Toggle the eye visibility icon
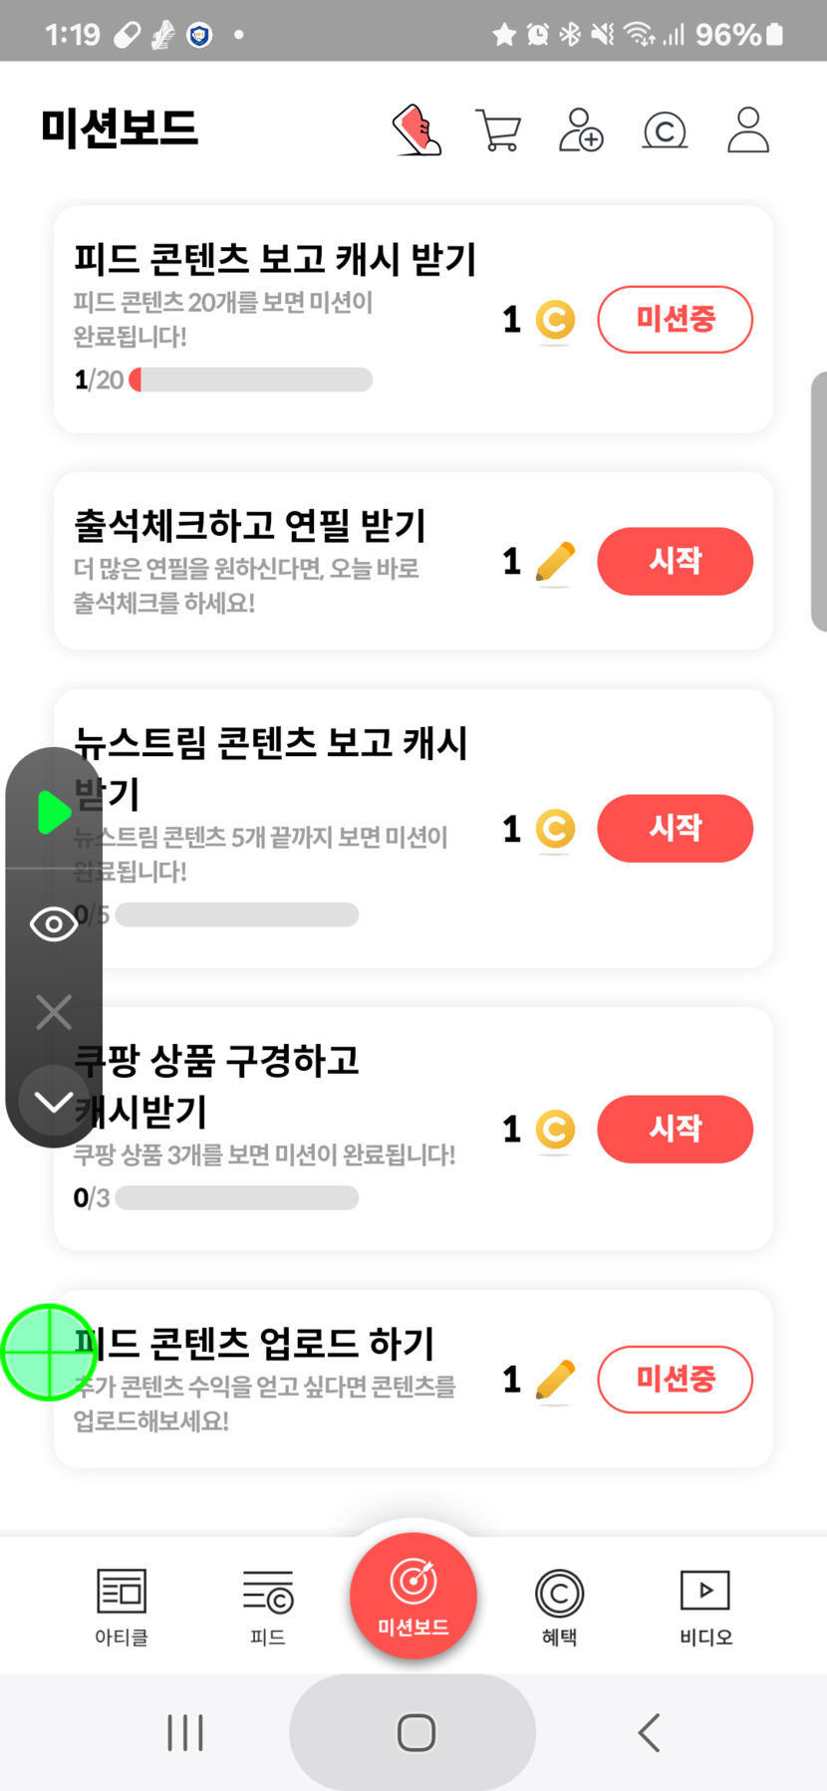 [x=54, y=924]
